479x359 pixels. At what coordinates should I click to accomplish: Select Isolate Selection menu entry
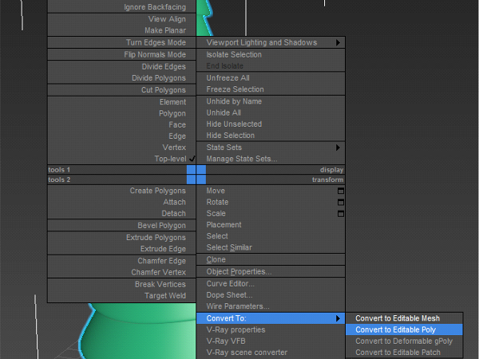coord(271,54)
